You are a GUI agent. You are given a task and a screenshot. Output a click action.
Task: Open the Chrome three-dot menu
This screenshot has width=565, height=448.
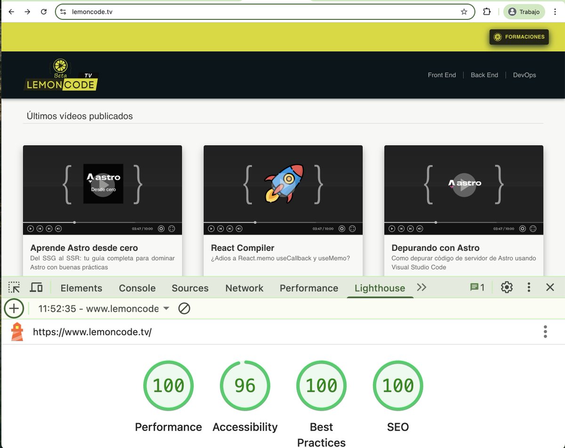tap(556, 12)
